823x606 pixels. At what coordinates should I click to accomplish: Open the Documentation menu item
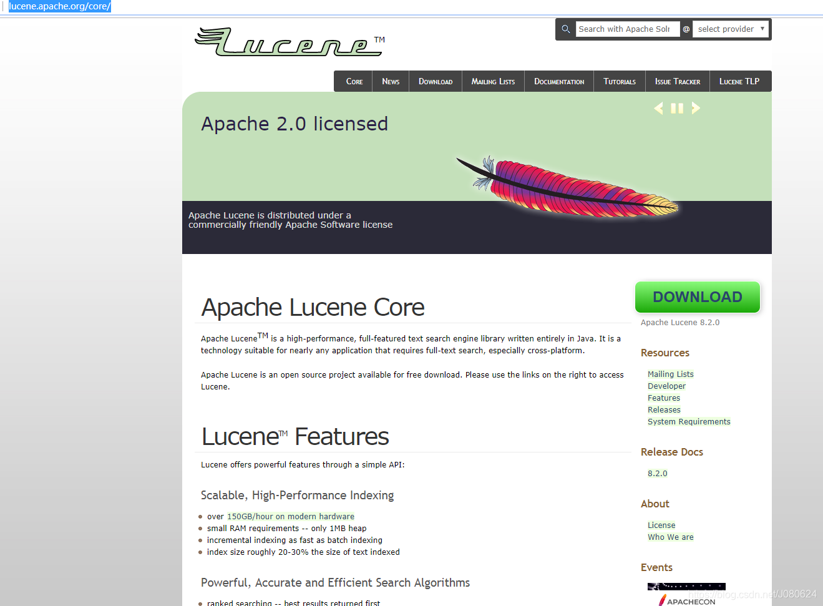pos(559,81)
